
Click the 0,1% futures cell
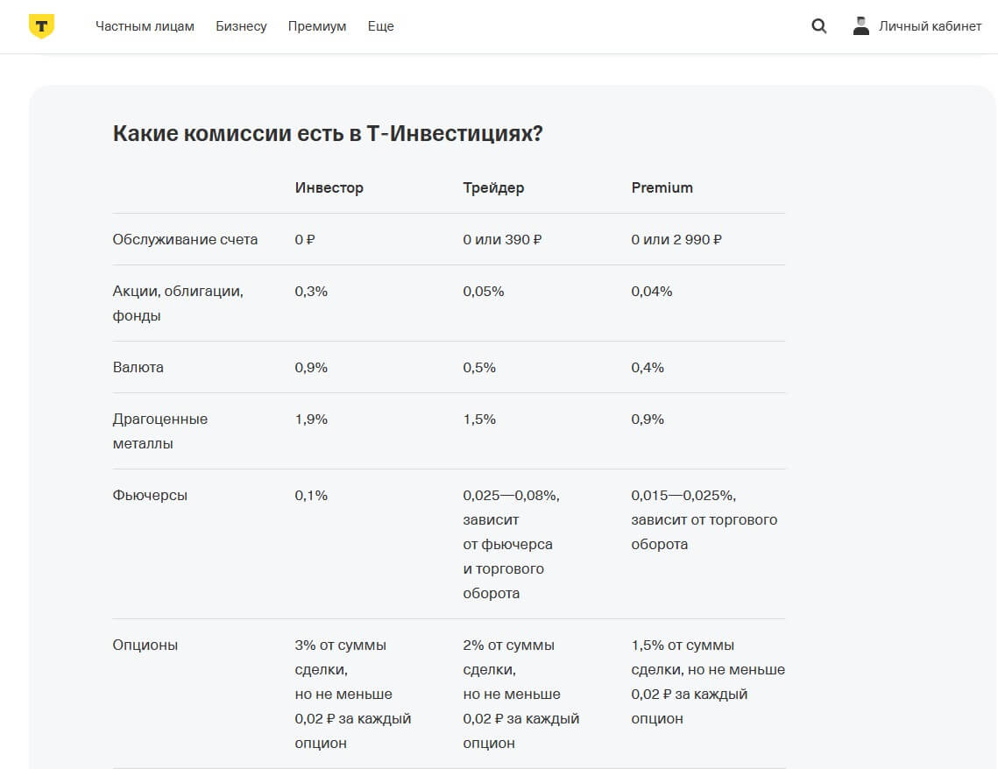[x=311, y=495]
